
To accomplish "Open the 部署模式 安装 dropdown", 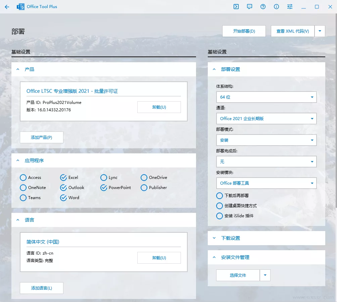I will tap(266, 140).
